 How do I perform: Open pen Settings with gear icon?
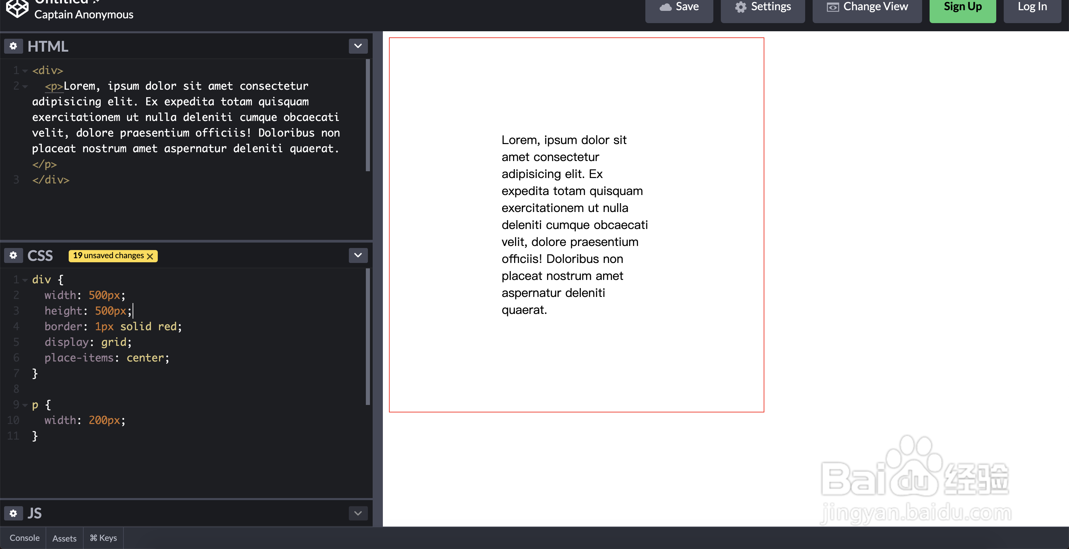coord(763,7)
